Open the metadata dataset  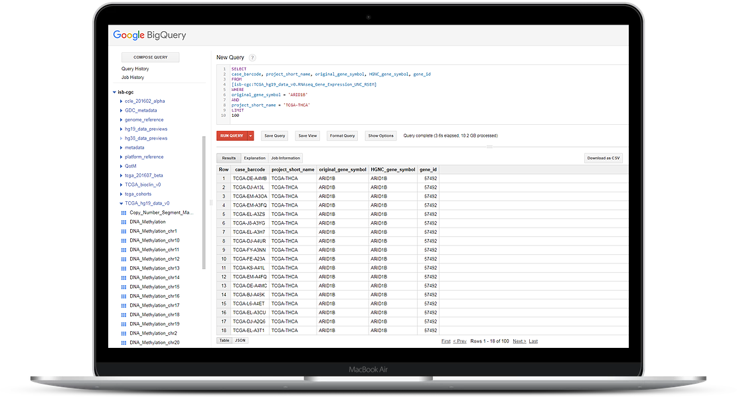(x=134, y=147)
